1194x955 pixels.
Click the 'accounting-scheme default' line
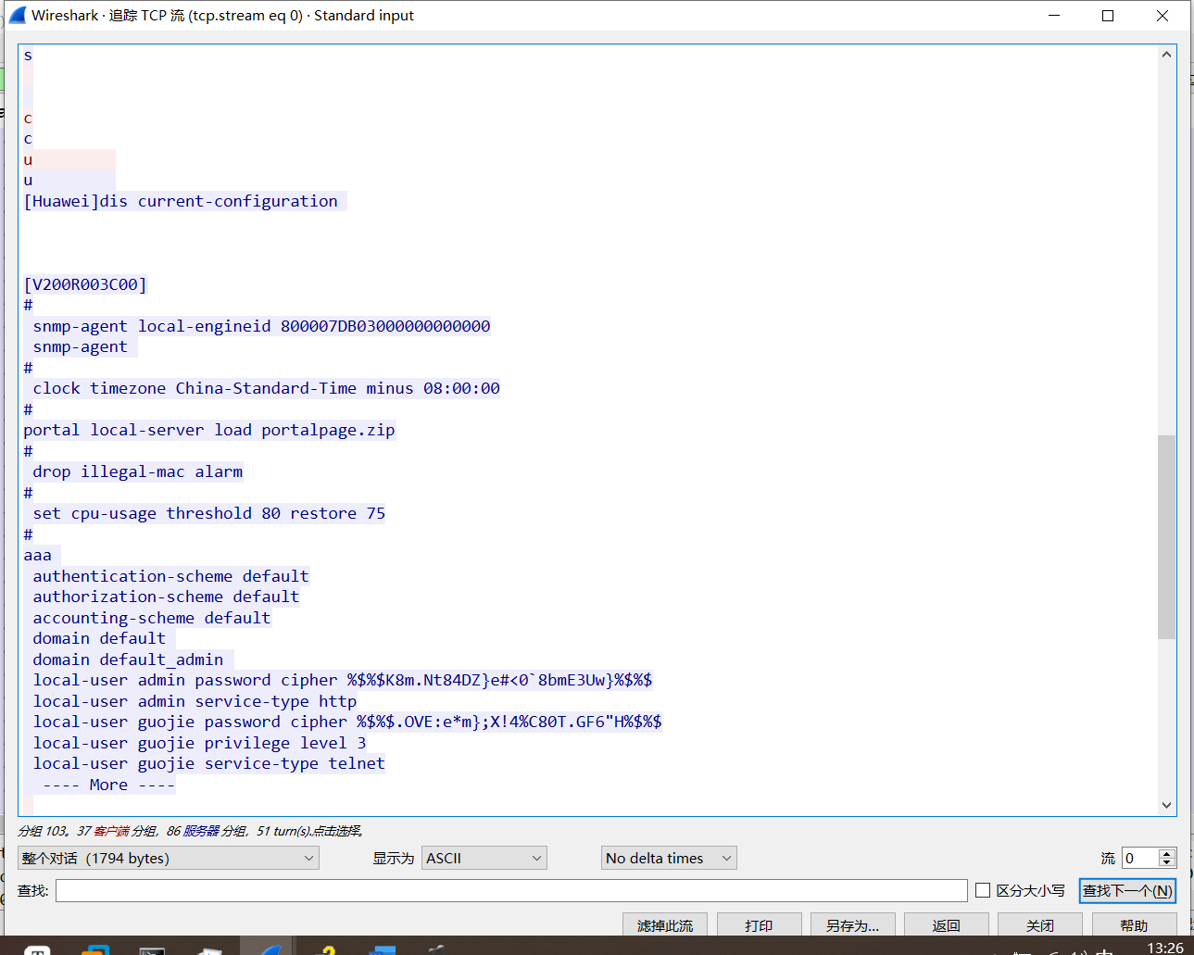[x=152, y=618]
